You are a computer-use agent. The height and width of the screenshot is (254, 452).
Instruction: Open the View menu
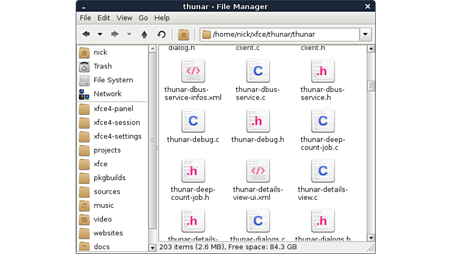(124, 18)
